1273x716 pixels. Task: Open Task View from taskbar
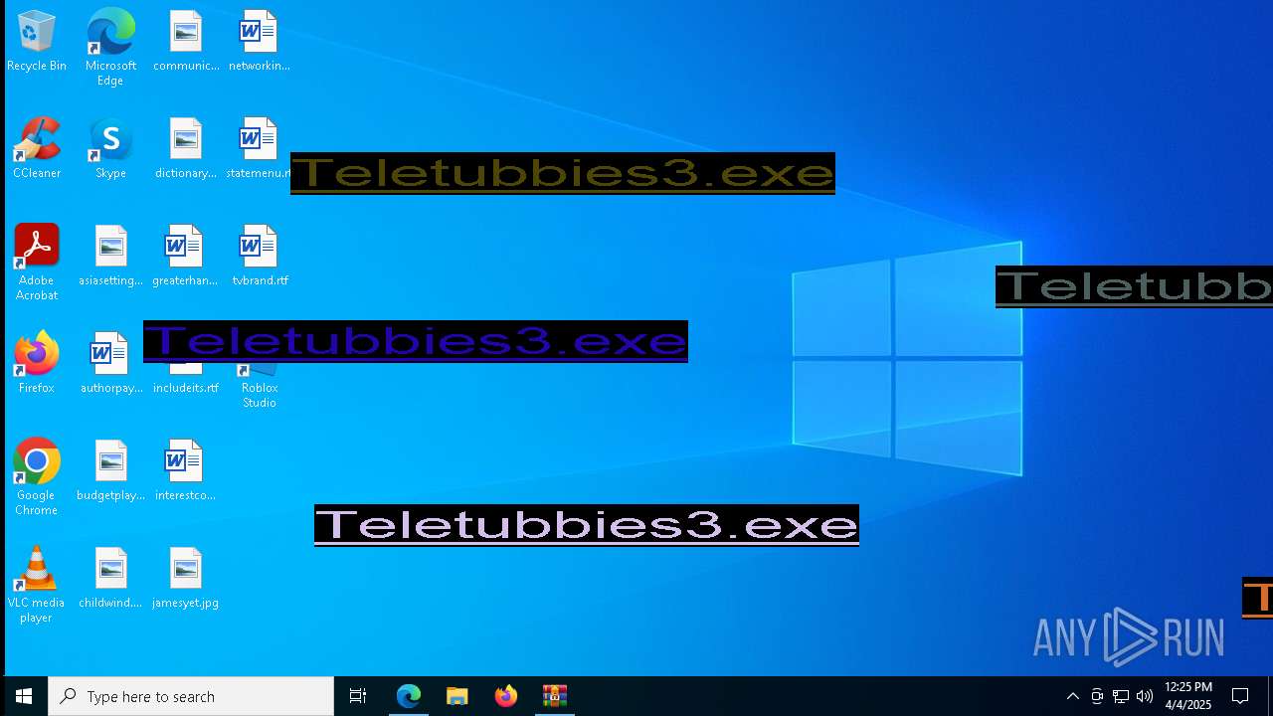pos(358,696)
